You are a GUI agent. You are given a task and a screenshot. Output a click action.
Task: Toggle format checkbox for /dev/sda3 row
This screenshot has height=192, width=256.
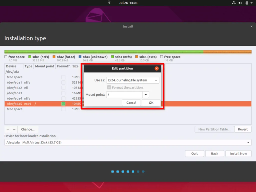[x=63, y=93]
